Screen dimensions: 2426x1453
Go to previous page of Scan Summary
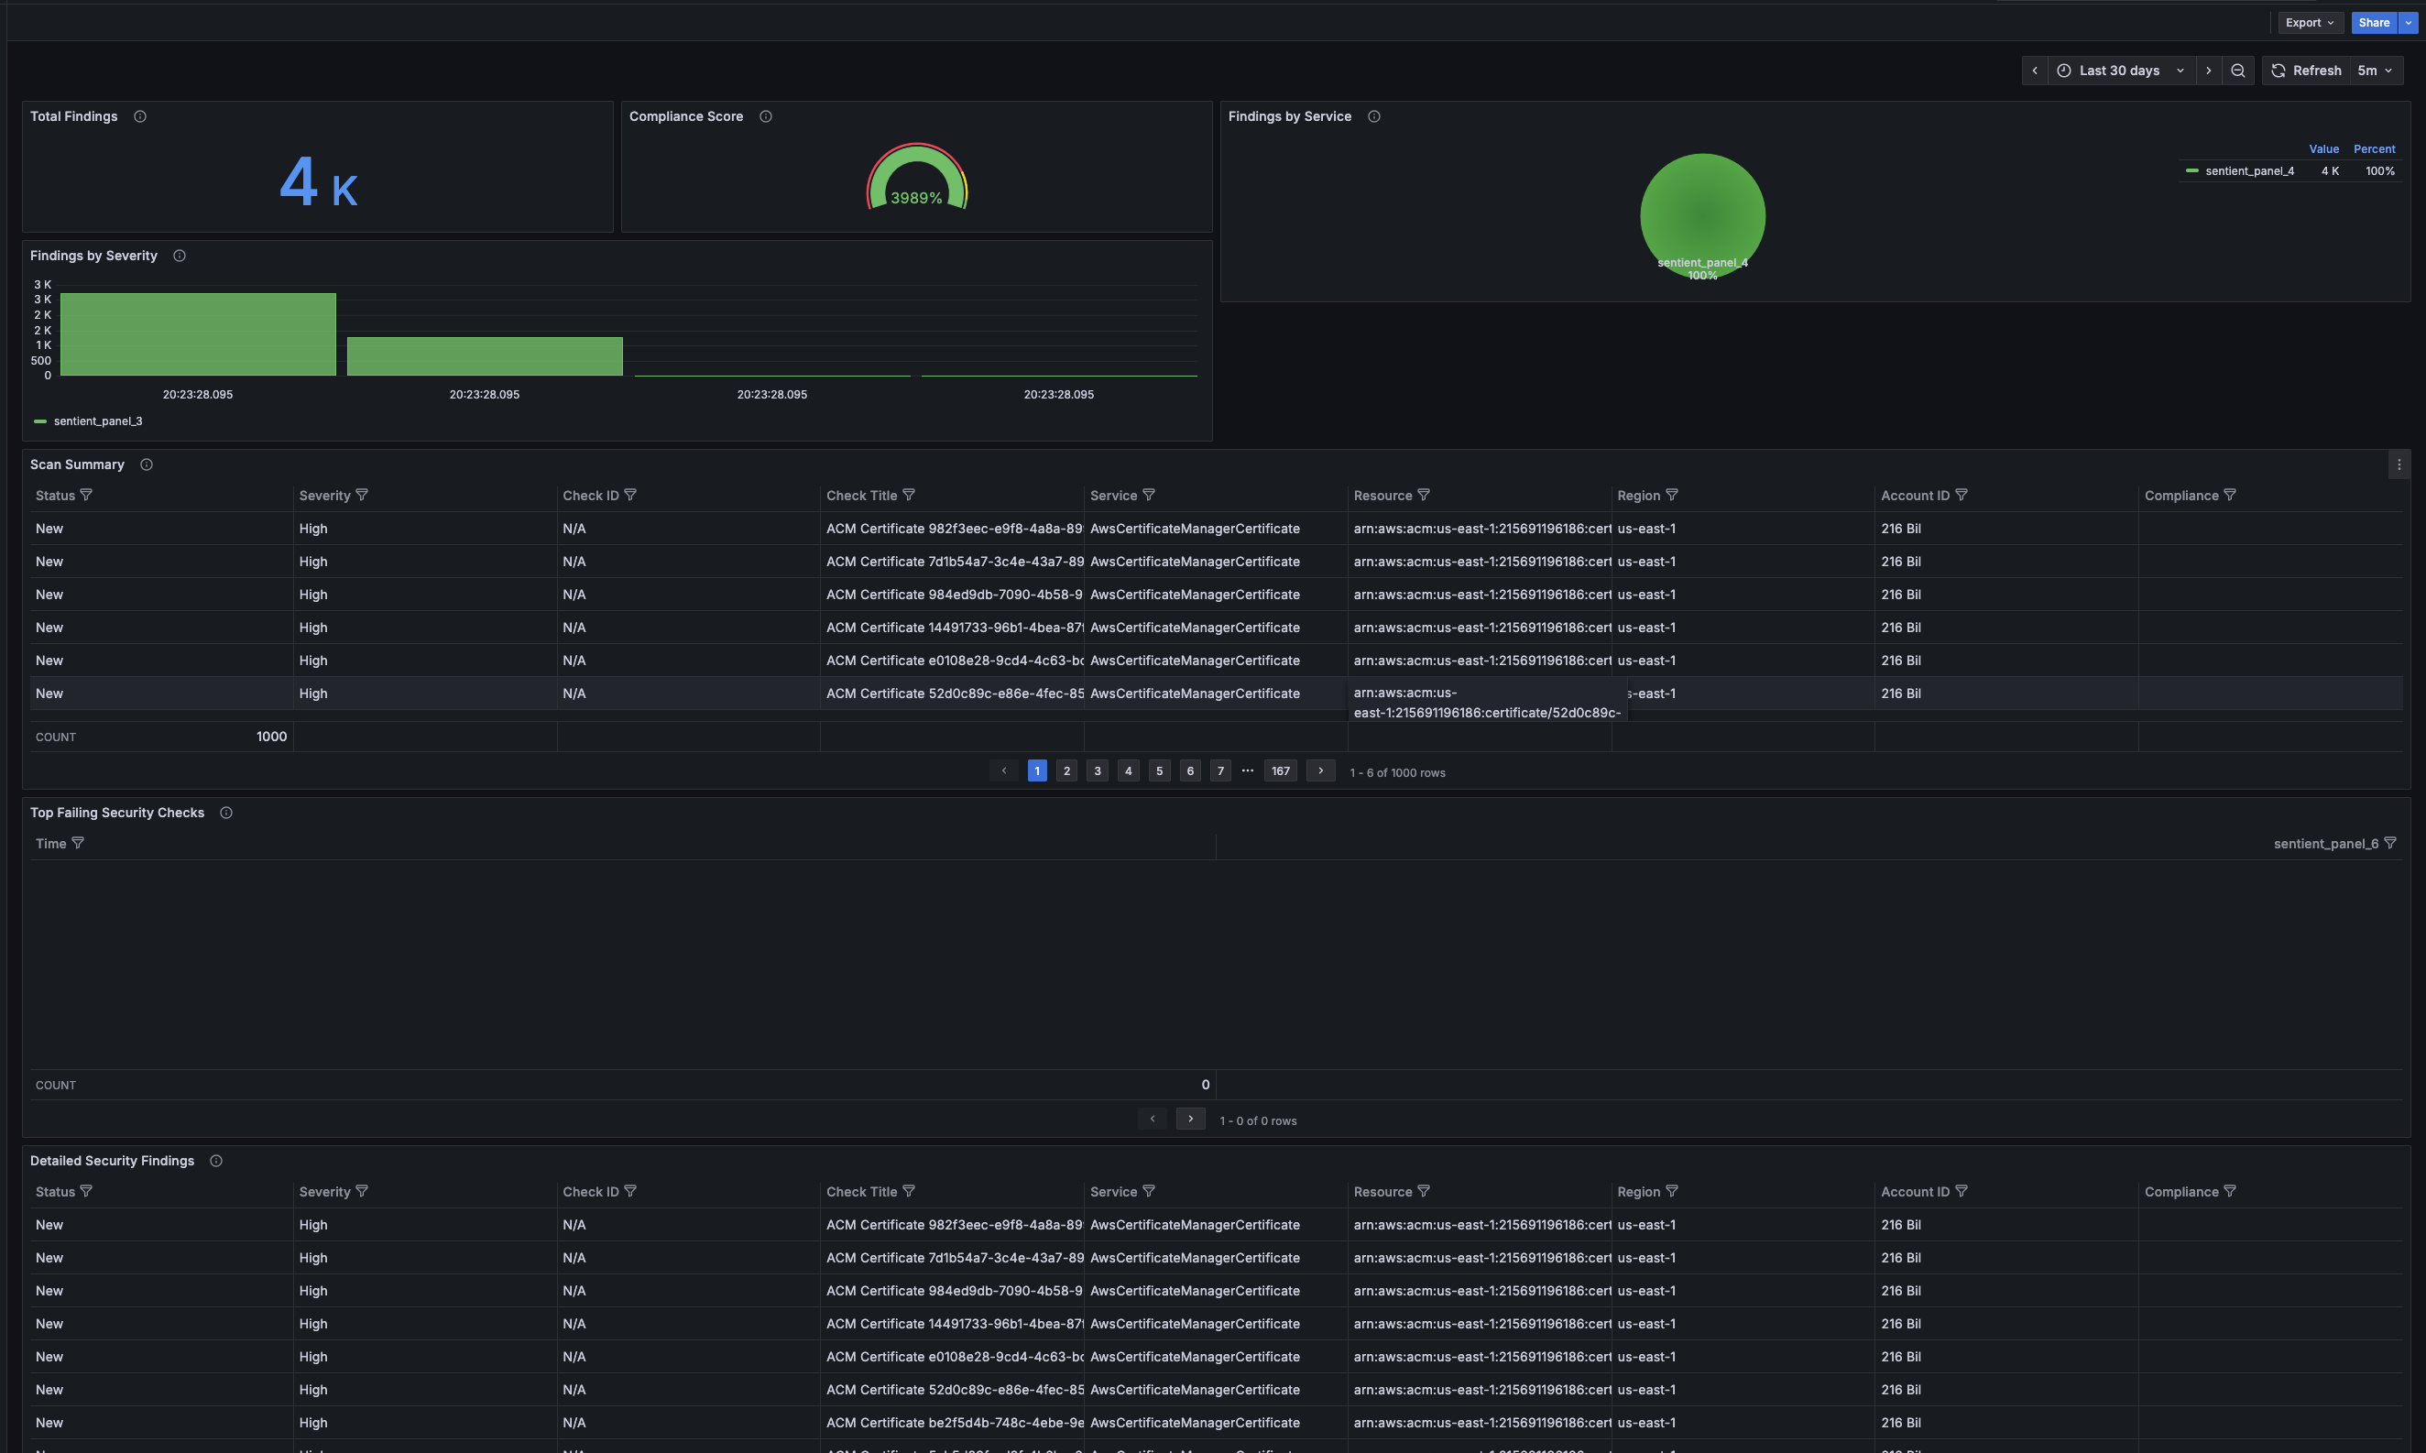tap(1003, 770)
